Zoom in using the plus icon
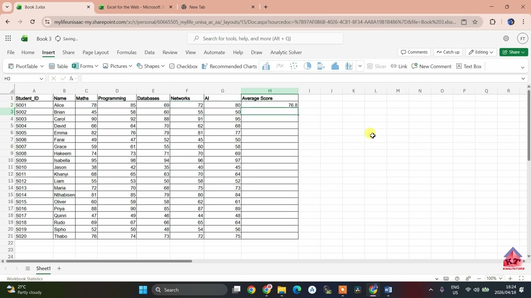531x298 pixels. (x=510, y=279)
